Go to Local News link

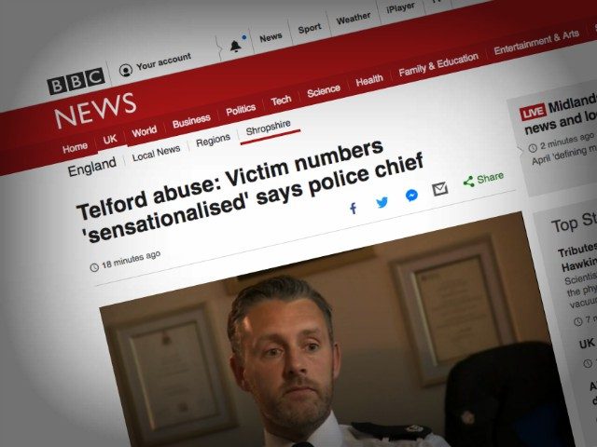point(156,153)
